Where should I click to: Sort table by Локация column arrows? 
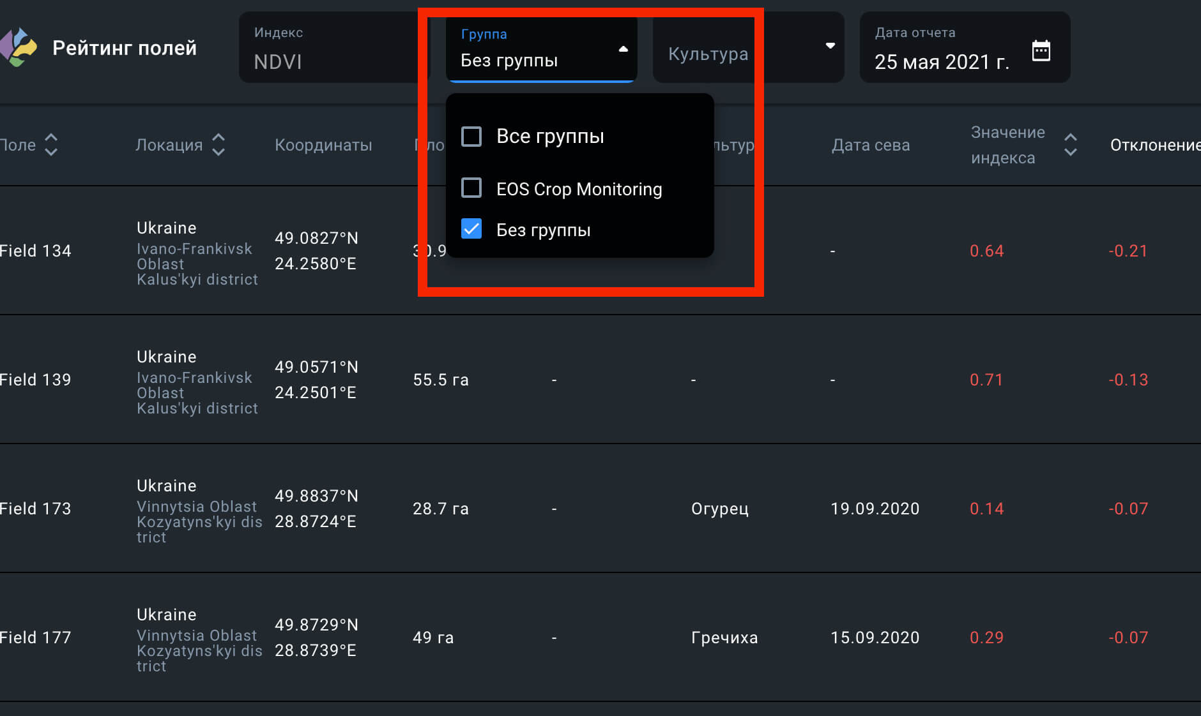click(x=218, y=145)
